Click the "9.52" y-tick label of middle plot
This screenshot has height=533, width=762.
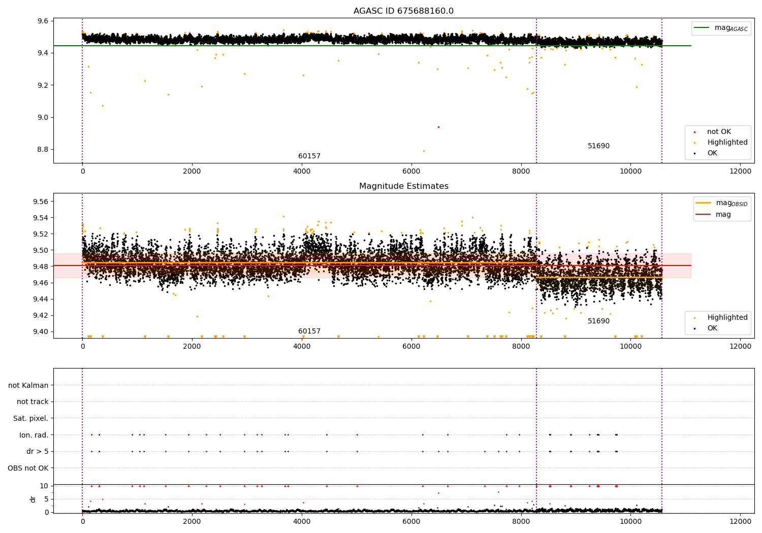(41, 235)
